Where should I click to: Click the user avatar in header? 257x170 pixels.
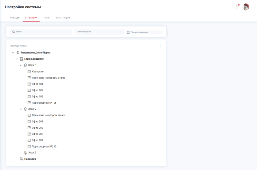pyautogui.click(x=246, y=7)
